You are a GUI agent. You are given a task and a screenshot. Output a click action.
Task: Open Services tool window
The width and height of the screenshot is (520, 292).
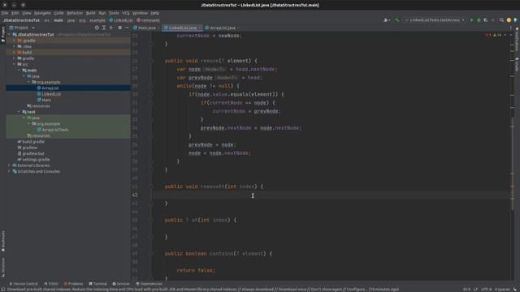pos(121,284)
